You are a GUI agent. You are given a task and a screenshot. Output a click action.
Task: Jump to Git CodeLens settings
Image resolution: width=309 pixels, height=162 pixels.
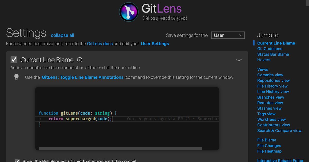tap(270, 49)
